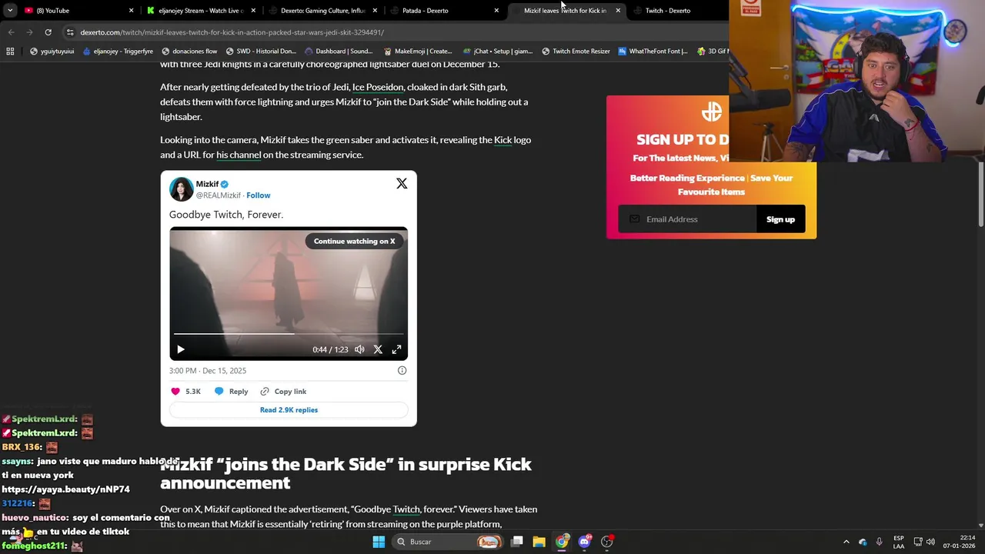The image size is (985, 554).
Task: Open Dashboard | Sound... bookmark
Action: coord(339,52)
